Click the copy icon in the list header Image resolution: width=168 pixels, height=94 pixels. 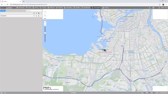39,13
